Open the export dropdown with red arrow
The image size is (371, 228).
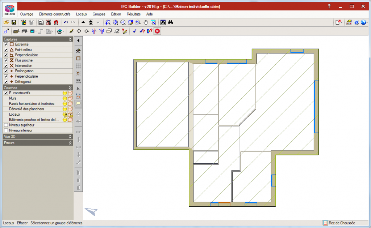(x=338, y=22)
